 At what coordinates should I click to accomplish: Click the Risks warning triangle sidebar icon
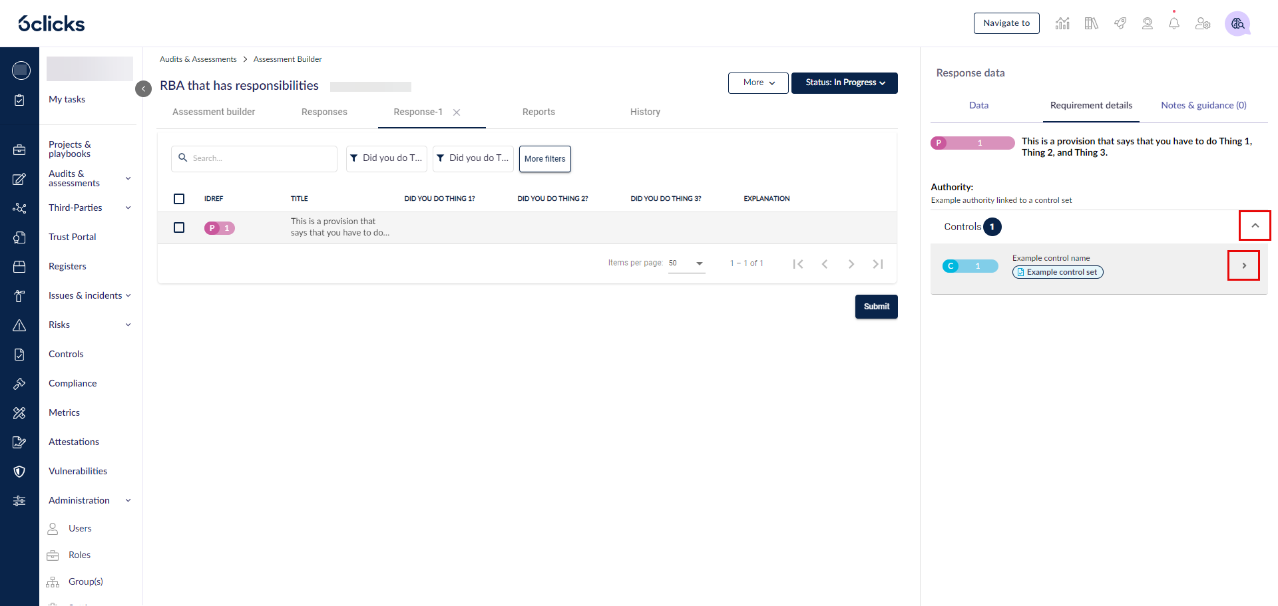coord(19,325)
